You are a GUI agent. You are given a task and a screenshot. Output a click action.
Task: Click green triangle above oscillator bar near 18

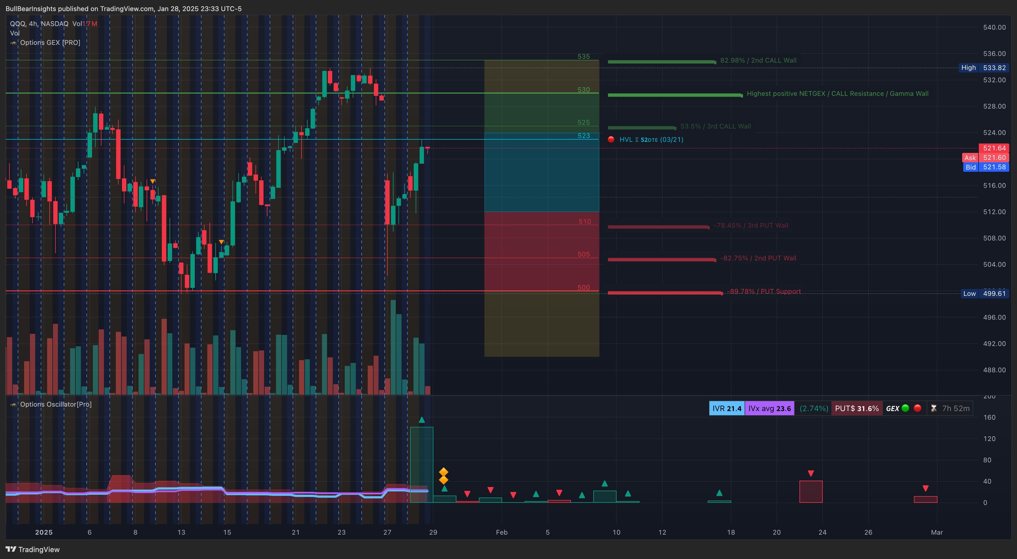pos(719,493)
